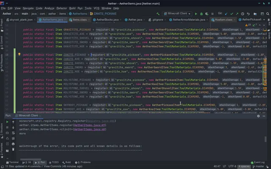Close the Aether.java tab

pos(144,20)
